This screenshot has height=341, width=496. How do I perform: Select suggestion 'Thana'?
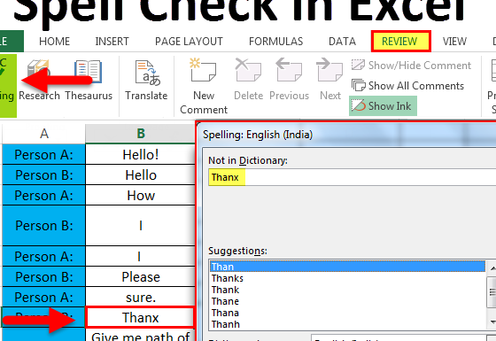347,313
